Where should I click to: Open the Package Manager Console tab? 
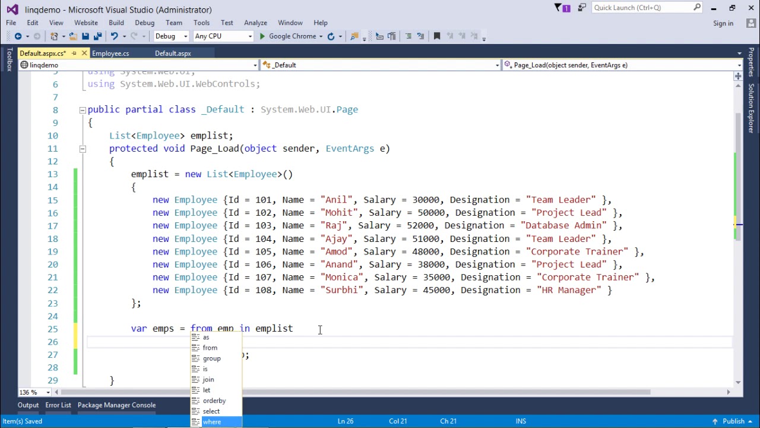point(116,405)
